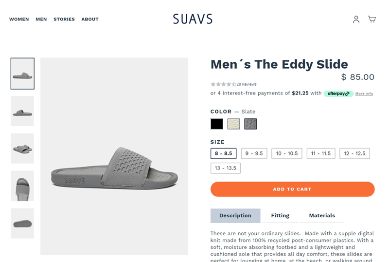View the sole bottom thumbnail
The height and width of the screenshot is (262, 389).
coord(22,224)
